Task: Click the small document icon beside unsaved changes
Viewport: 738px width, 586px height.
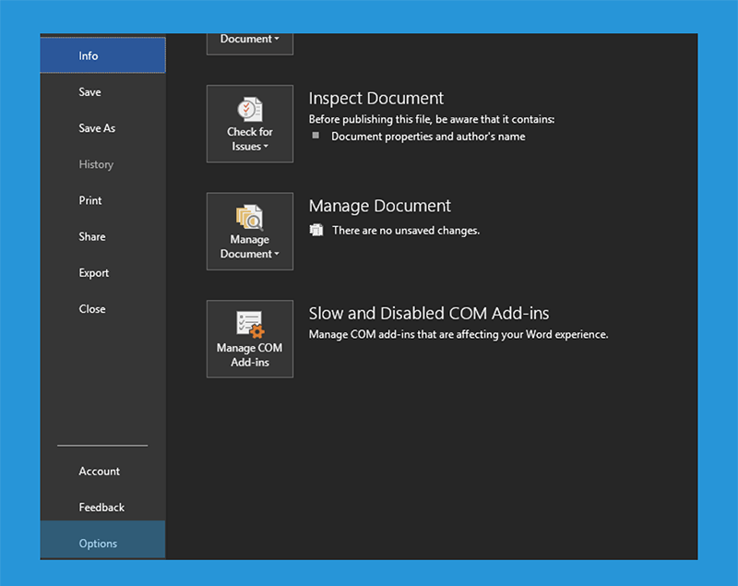Action: point(316,230)
